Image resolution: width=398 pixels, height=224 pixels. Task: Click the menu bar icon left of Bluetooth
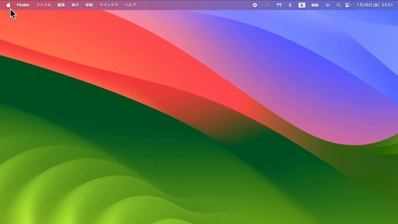(279, 5)
